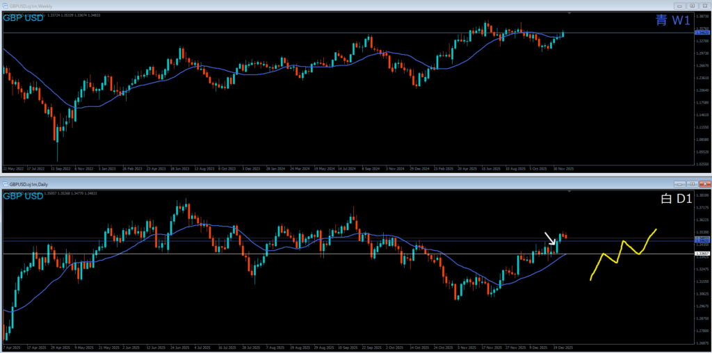This screenshot has width=712, height=353.
Task: Click the Daily chart window icon
Action: coord(5,184)
